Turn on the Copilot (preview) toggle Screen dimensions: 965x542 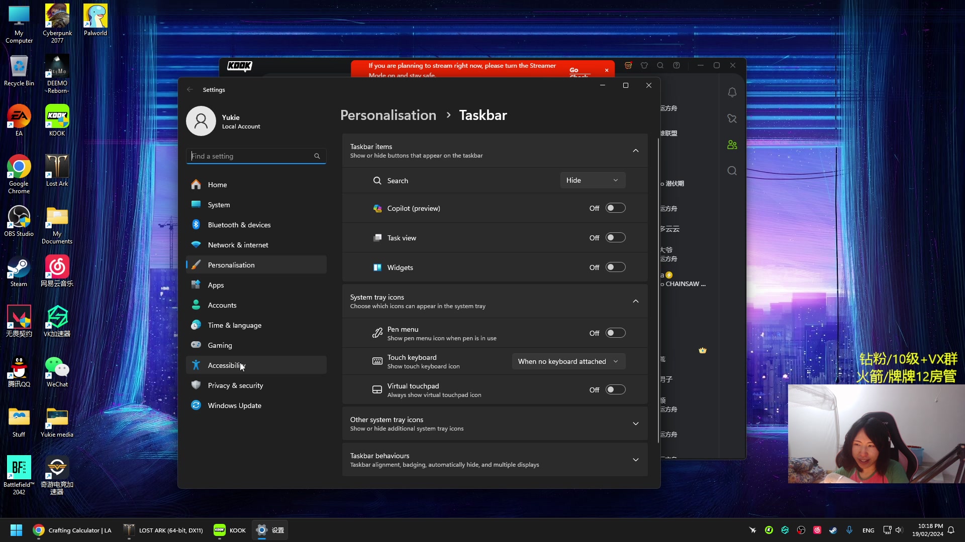615,208
